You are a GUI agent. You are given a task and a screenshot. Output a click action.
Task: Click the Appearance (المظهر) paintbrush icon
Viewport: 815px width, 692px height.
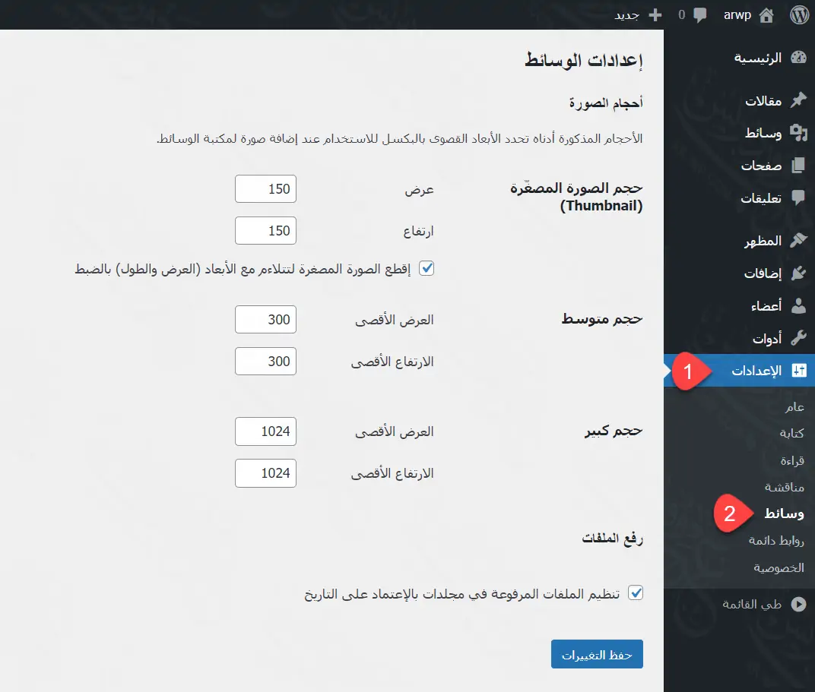tap(798, 241)
